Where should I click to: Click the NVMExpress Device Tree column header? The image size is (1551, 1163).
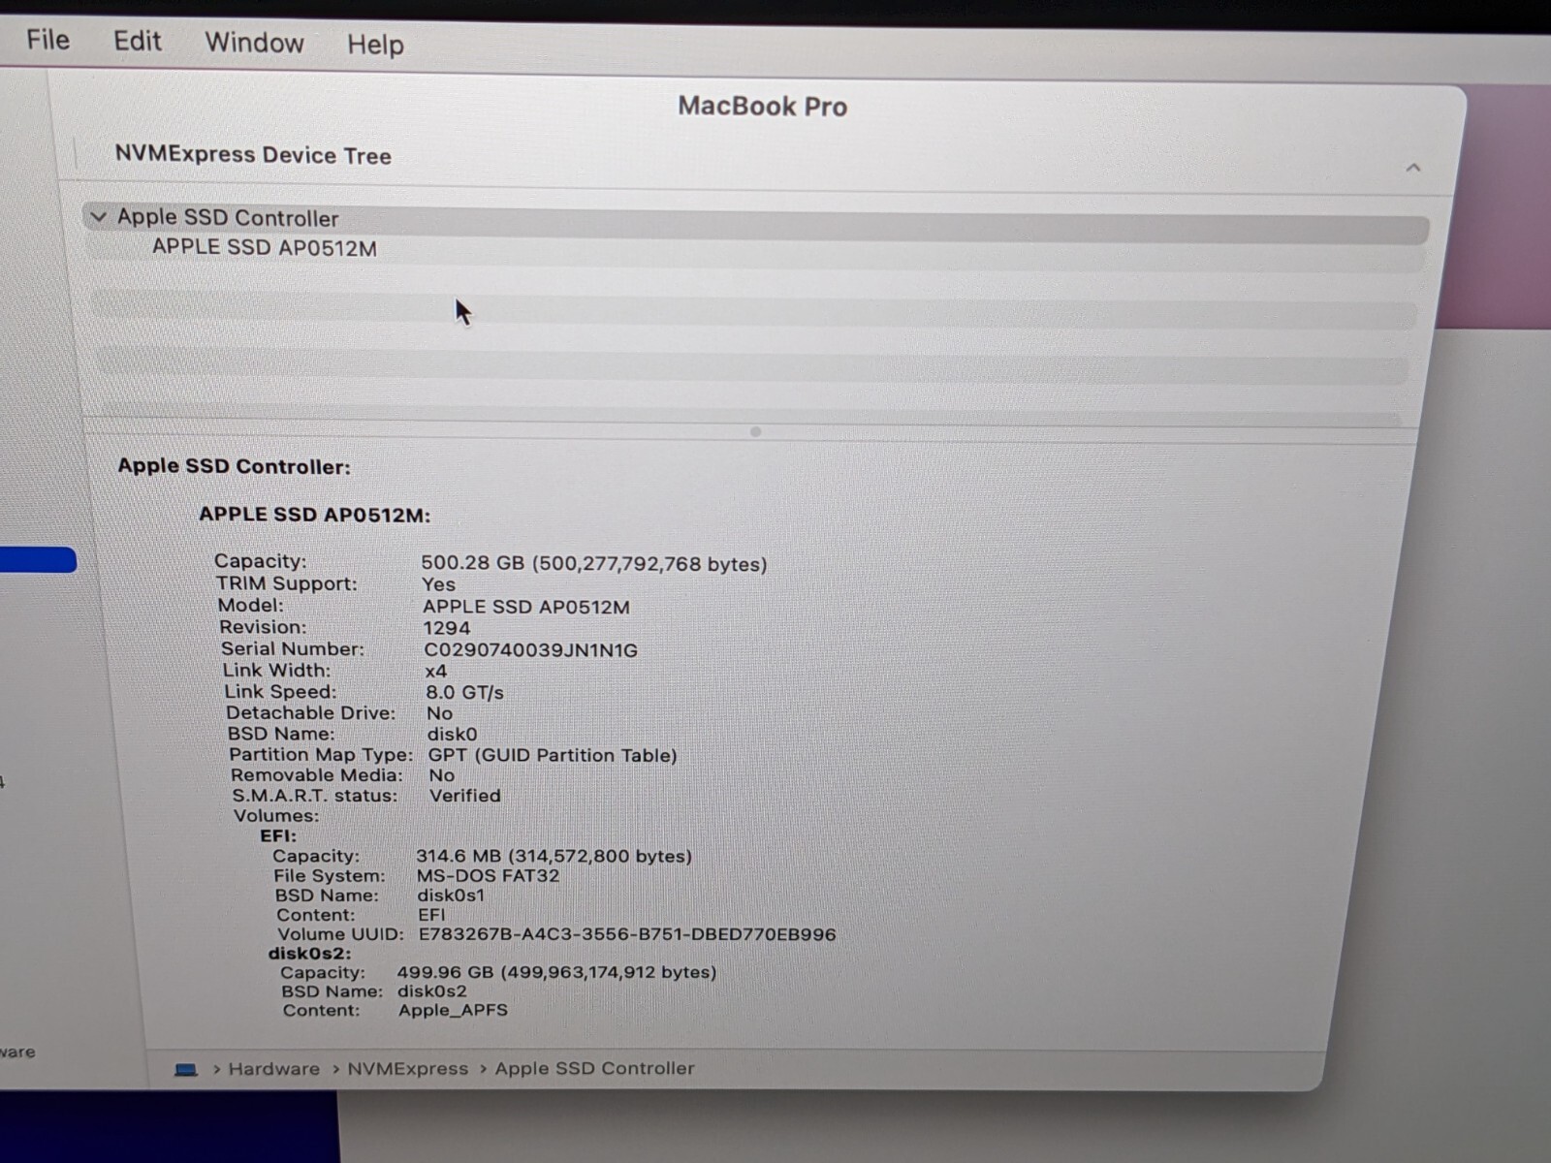tap(253, 155)
